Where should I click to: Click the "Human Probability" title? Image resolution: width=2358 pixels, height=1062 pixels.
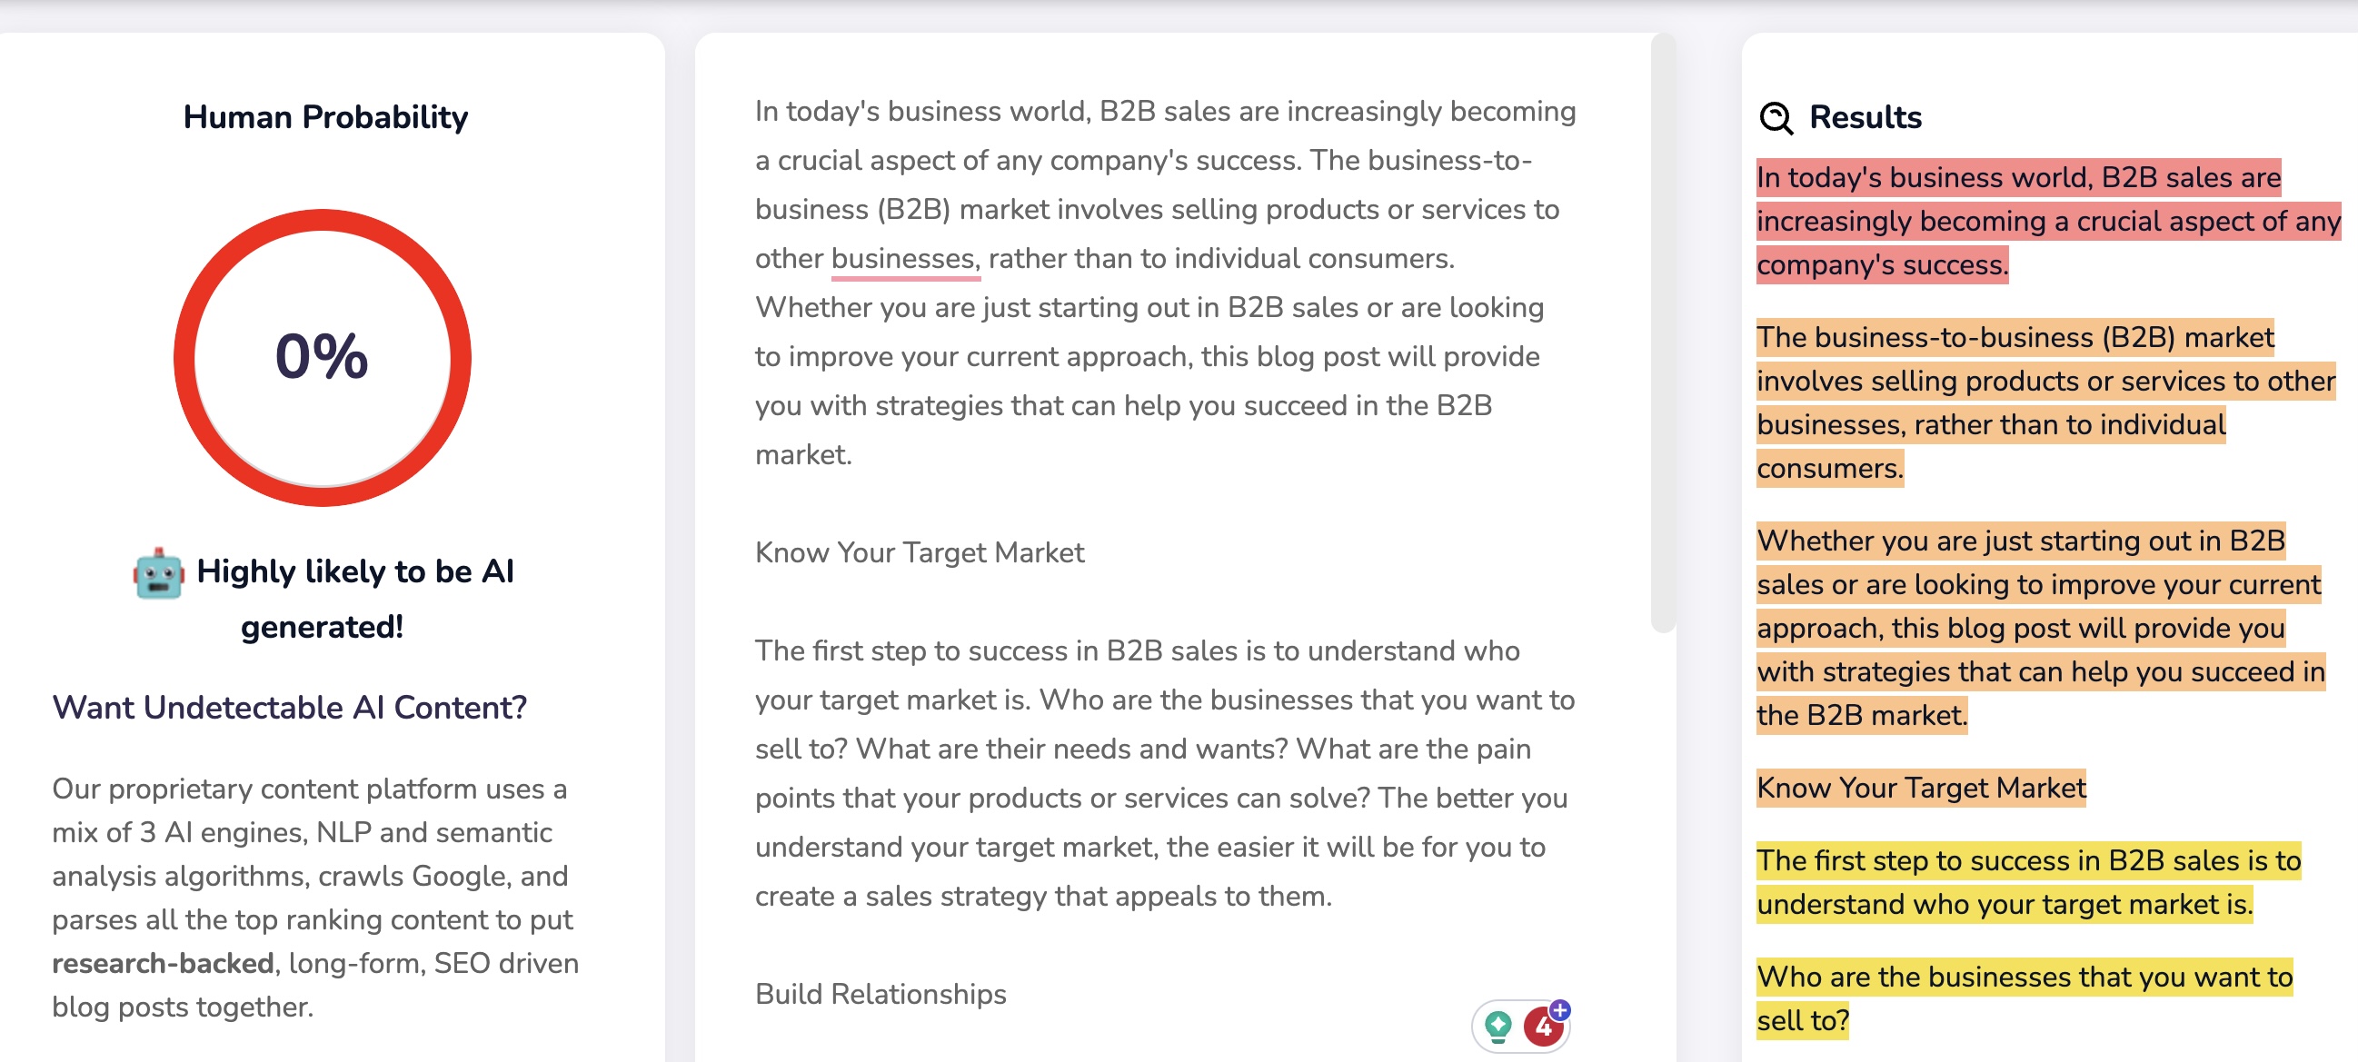click(325, 117)
